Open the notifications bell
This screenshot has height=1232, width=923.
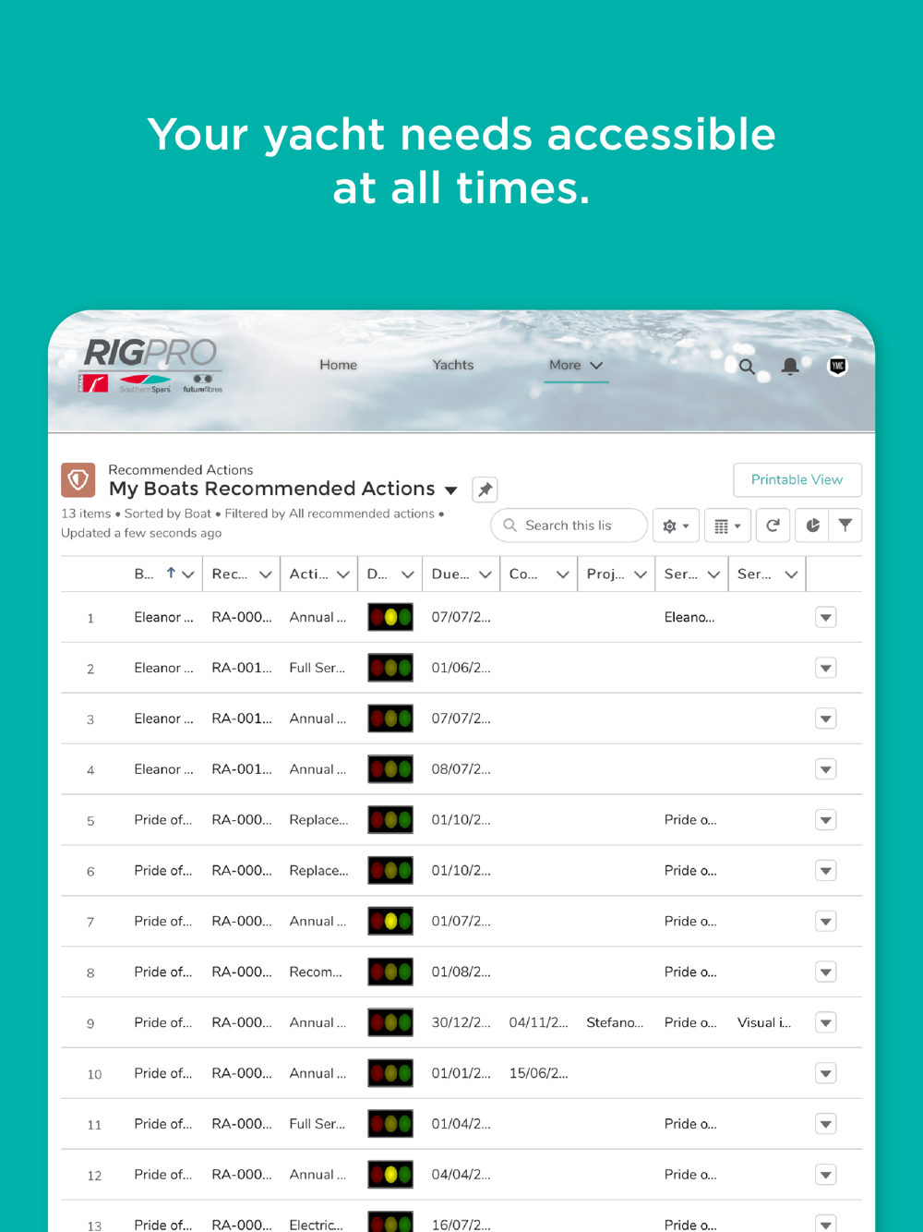coord(790,367)
